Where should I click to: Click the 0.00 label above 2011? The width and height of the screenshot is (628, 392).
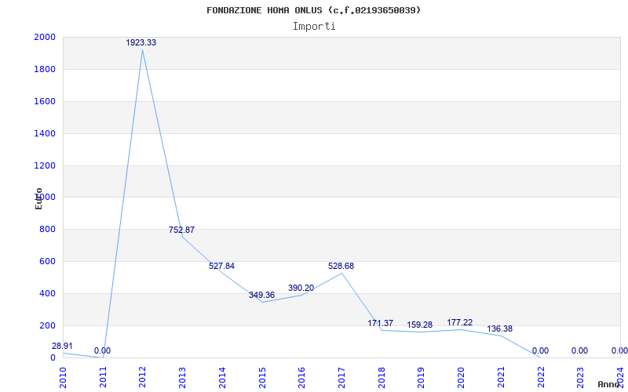pos(102,350)
